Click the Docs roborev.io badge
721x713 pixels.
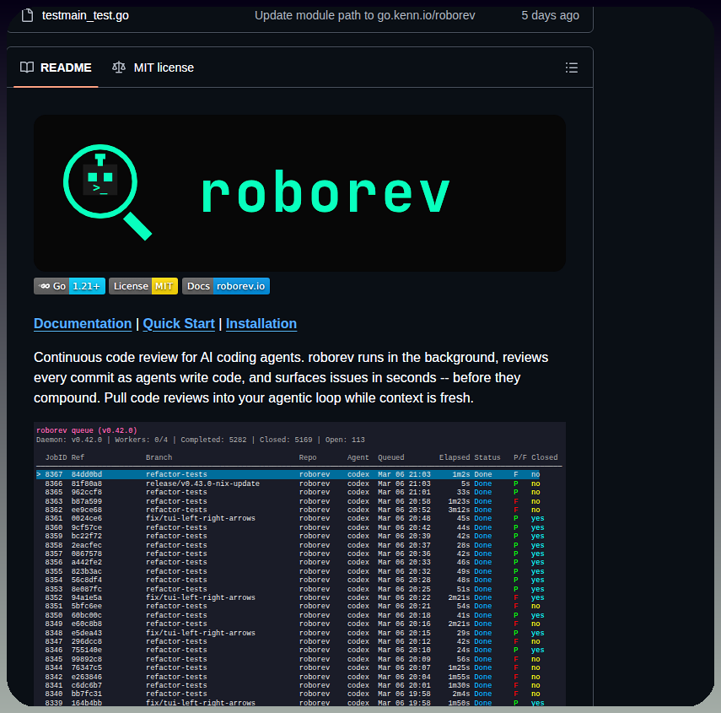tap(226, 286)
